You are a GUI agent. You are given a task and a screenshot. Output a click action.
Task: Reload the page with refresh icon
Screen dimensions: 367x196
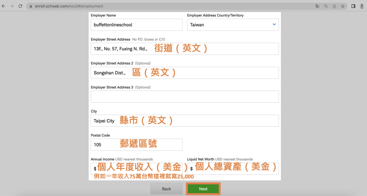point(20,6)
